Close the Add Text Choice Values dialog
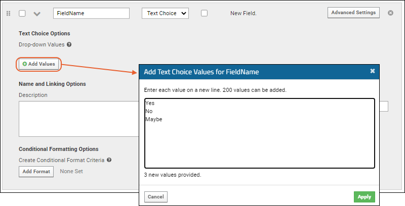Viewport: 405px width, 206px height. pos(372,71)
